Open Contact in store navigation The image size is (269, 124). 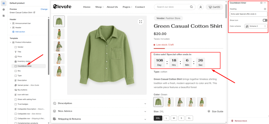click(x=140, y=7)
